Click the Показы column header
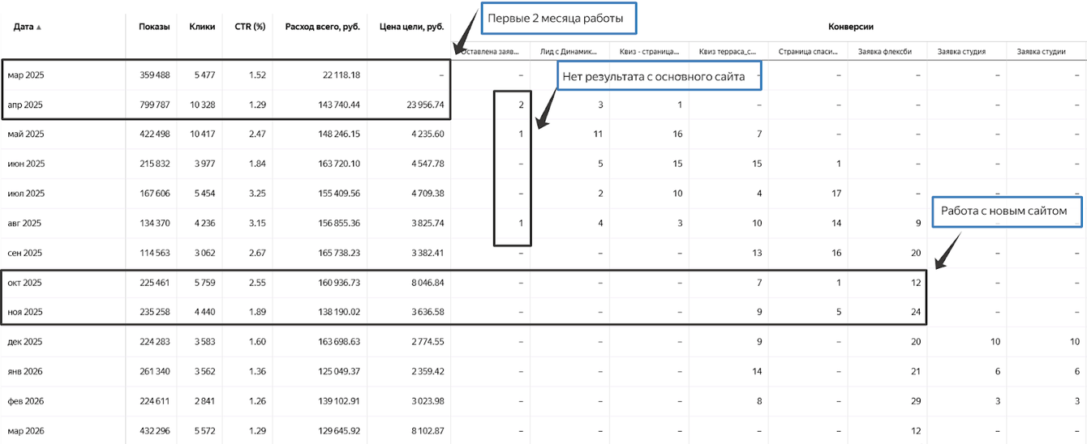The width and height of the screenshot is (1087, 444). tap(154, 27)
